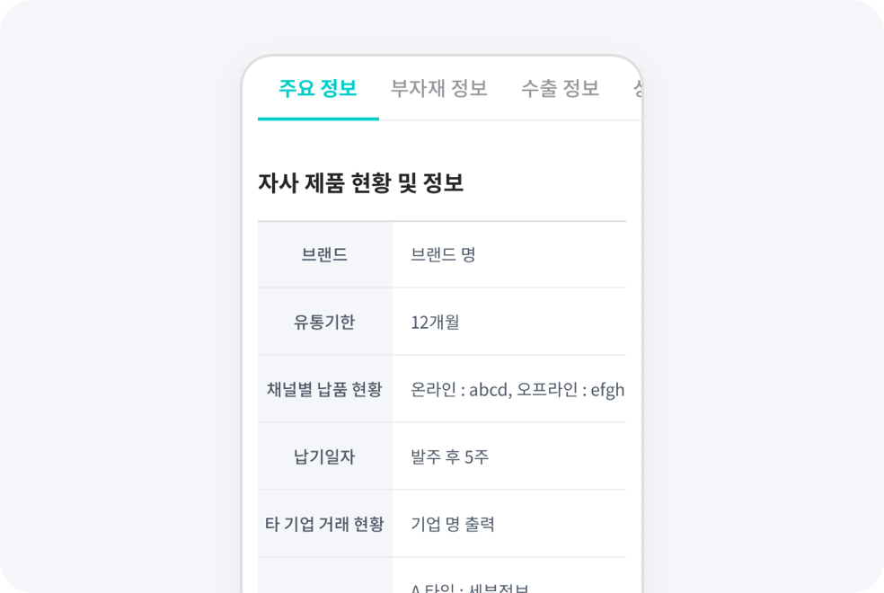Switch to the 부자재 정보 tab
884x593 pixels.
(438, 87)
